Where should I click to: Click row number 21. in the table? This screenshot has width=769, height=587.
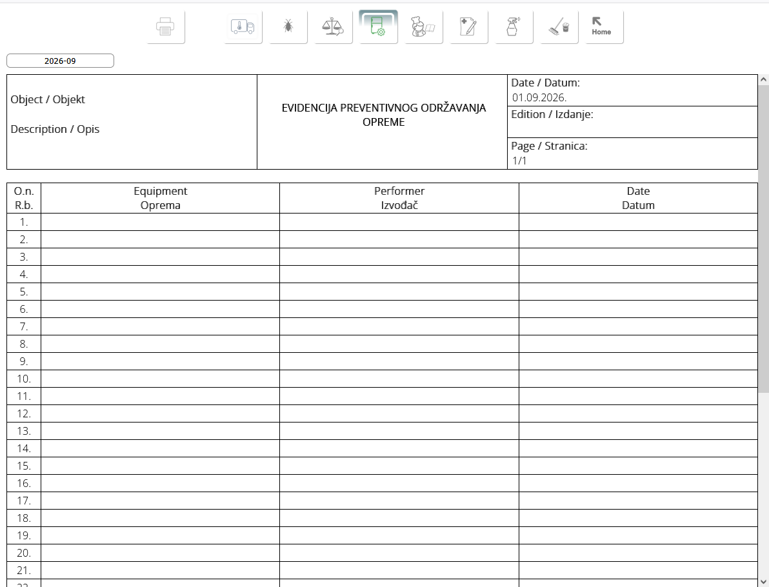(x=24, y=571)
